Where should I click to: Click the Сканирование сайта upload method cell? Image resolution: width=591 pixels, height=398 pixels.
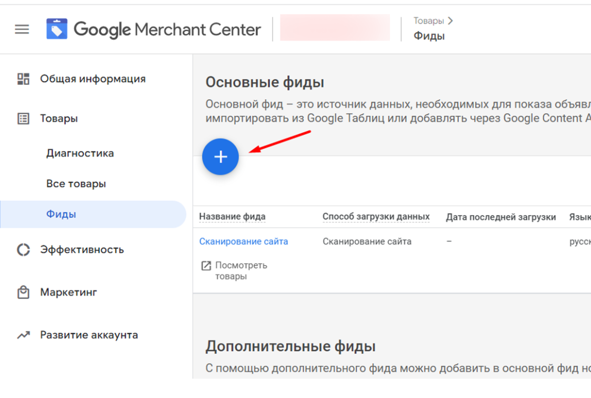(x=367, y=241)
